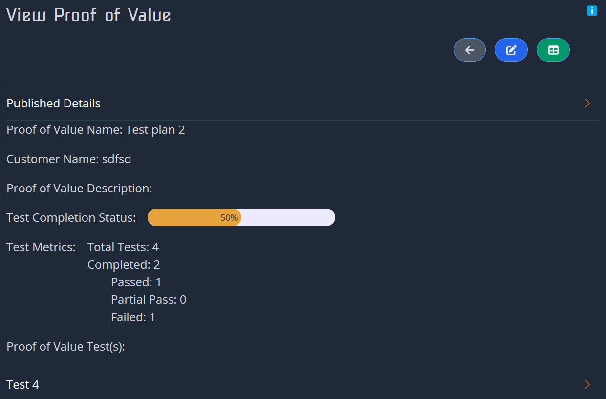Open the Published Details section header

pos(54,104)
